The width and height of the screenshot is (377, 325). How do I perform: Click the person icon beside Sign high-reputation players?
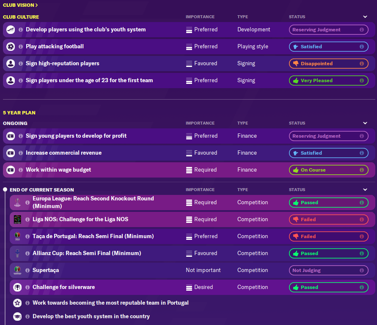tap(11, 64)
